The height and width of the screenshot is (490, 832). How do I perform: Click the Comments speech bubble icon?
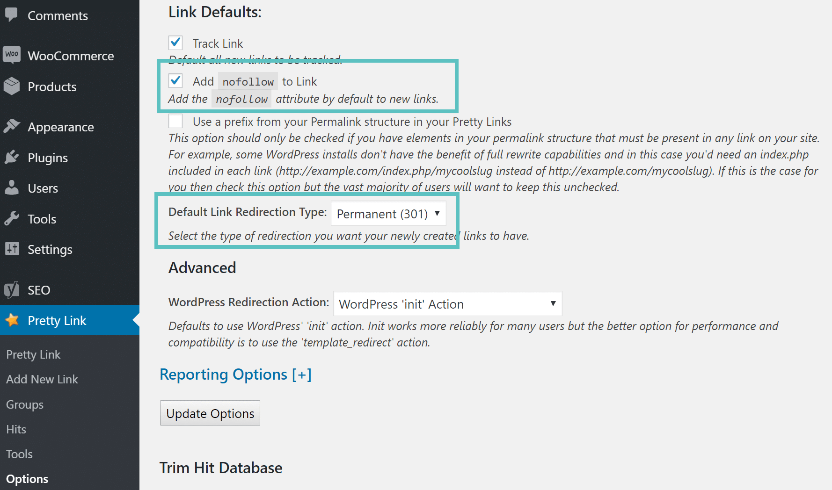pyautogui.click(x=11, y=14)
